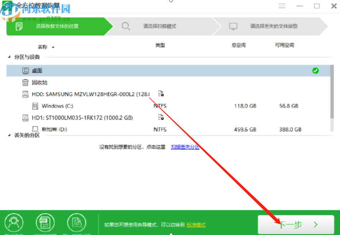Click the 下一步 next button
This screenshot has width=340, height=235.
pos(296,225)
